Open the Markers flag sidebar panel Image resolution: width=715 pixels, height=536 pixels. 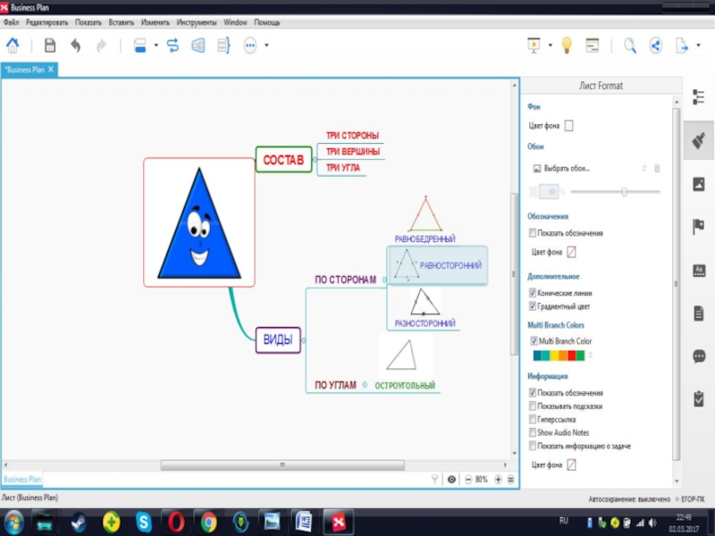point(699,227)
